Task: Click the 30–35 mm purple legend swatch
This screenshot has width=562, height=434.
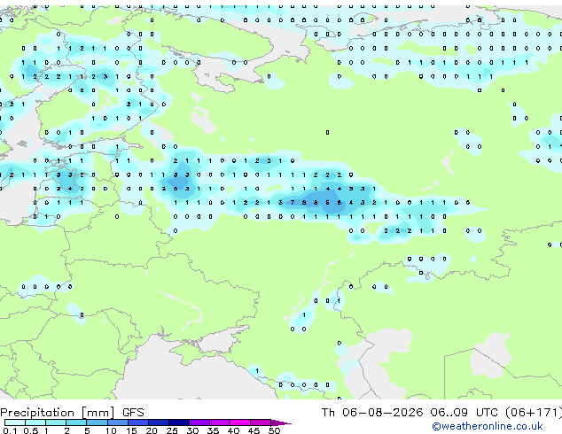Action: pos(199,422)
